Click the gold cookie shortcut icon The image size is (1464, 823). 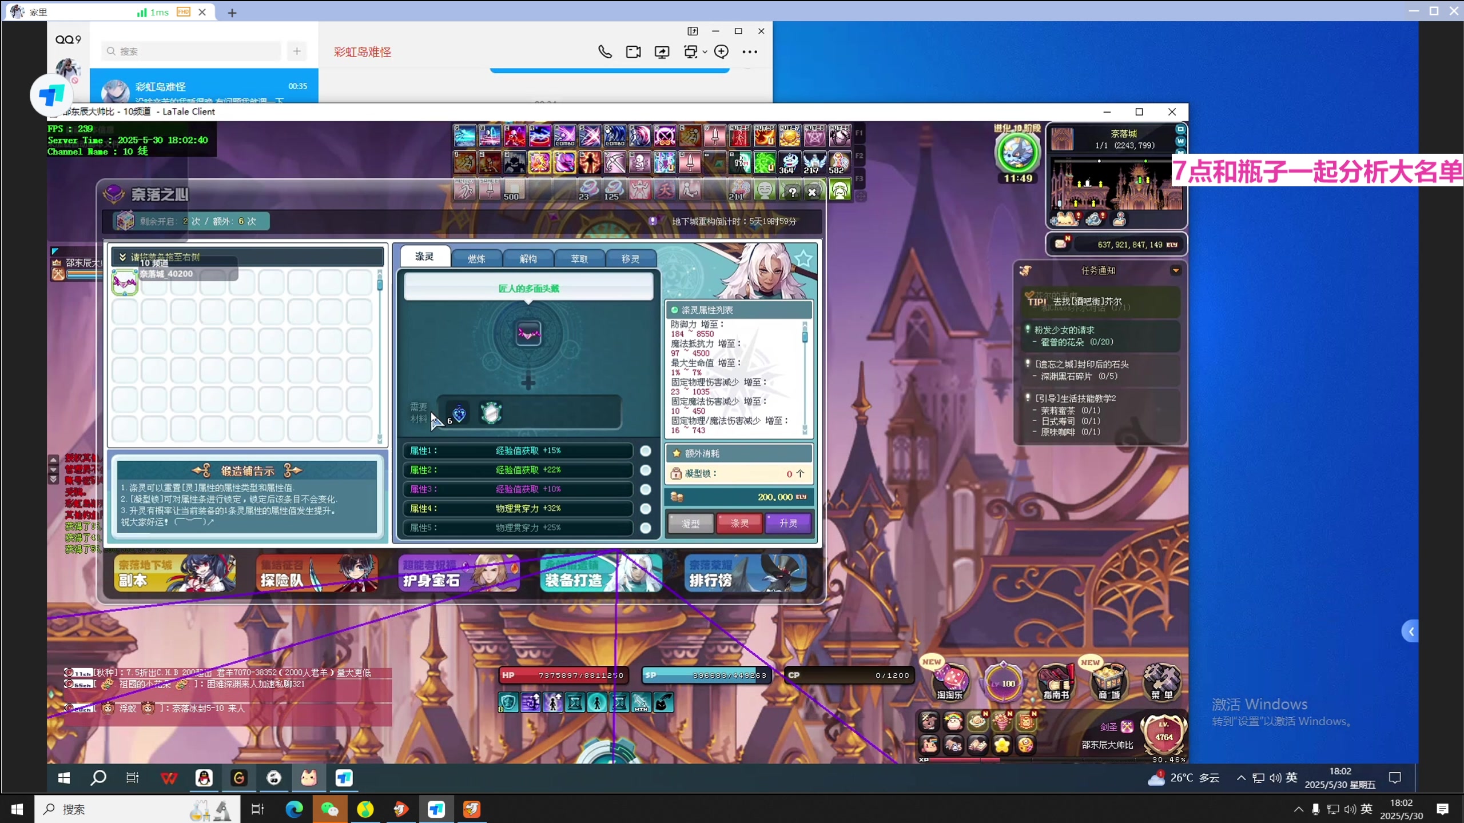point(1027,745)
